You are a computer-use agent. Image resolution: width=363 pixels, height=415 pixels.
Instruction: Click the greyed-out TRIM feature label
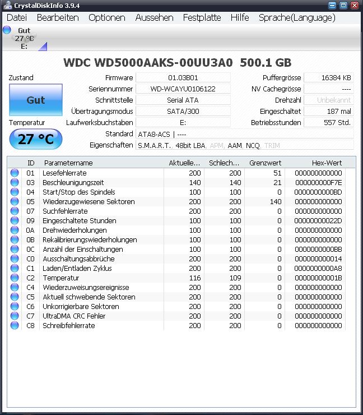coord(272,146)
